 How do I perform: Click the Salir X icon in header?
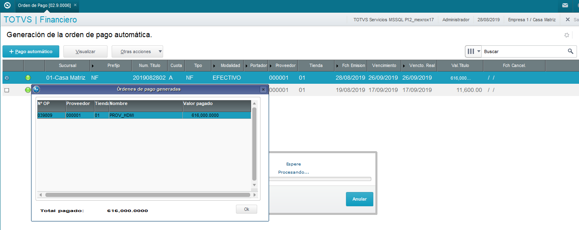click(568, 19)
